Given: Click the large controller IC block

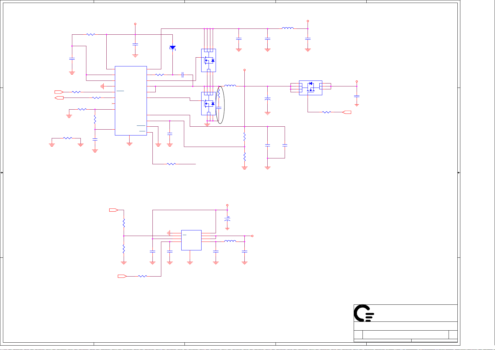Looking at the screenshot, I should [x=131, y=101].
